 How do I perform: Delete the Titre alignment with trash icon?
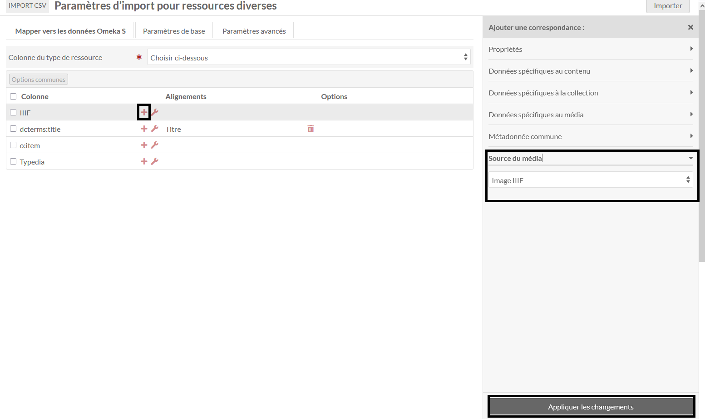click(311, 129)
